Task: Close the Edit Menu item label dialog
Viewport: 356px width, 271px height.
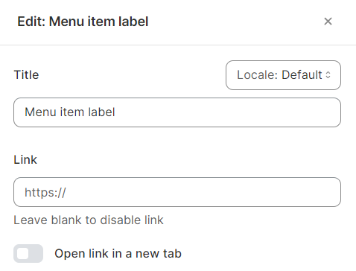Action: coord(328,22)
